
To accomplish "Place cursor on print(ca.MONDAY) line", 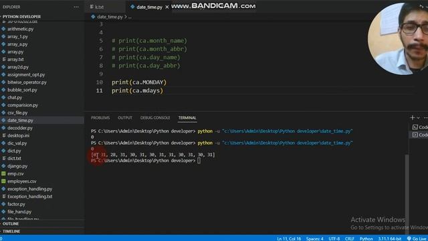I will 139,82.
